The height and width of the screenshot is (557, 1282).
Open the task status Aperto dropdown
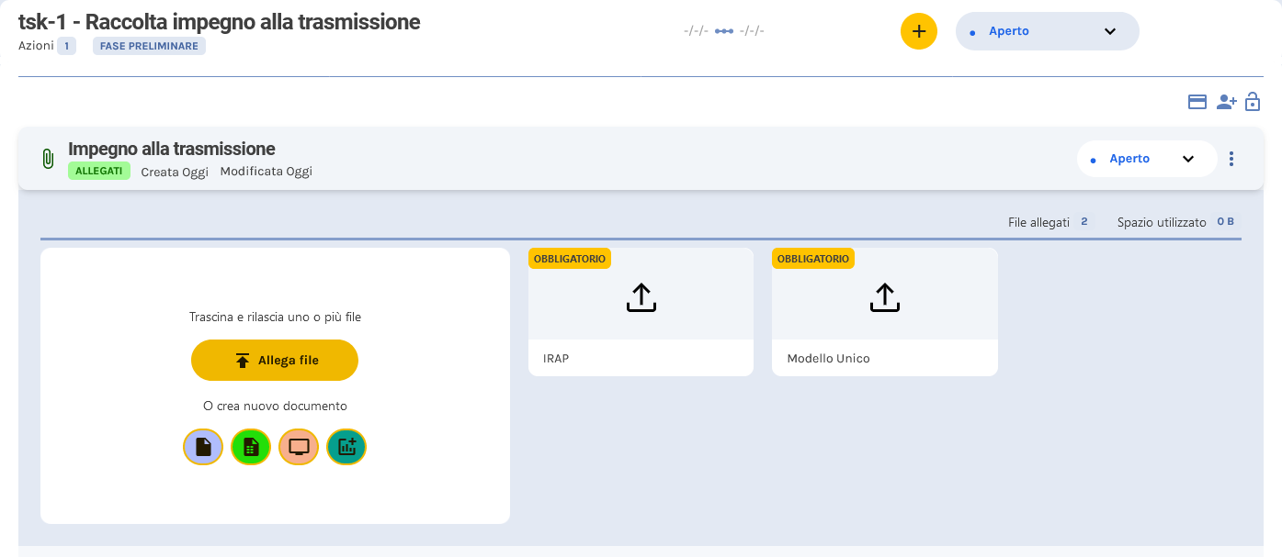point(1046,30)
